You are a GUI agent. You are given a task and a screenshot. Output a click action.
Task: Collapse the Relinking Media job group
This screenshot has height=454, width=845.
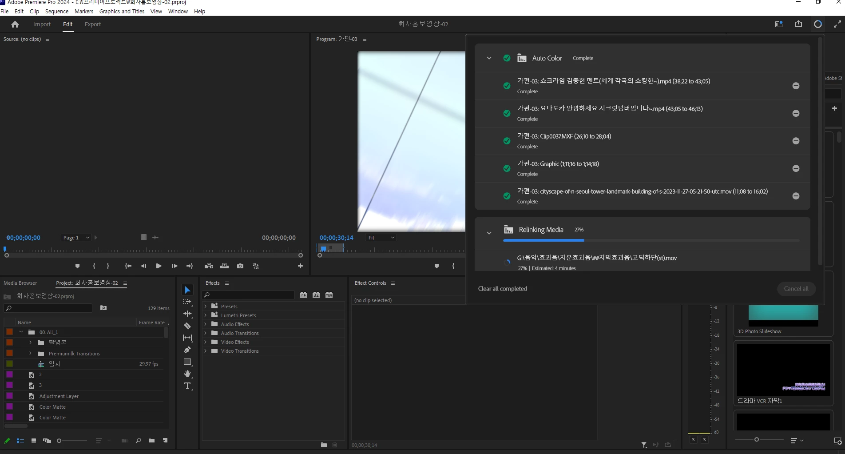[489, 233]
